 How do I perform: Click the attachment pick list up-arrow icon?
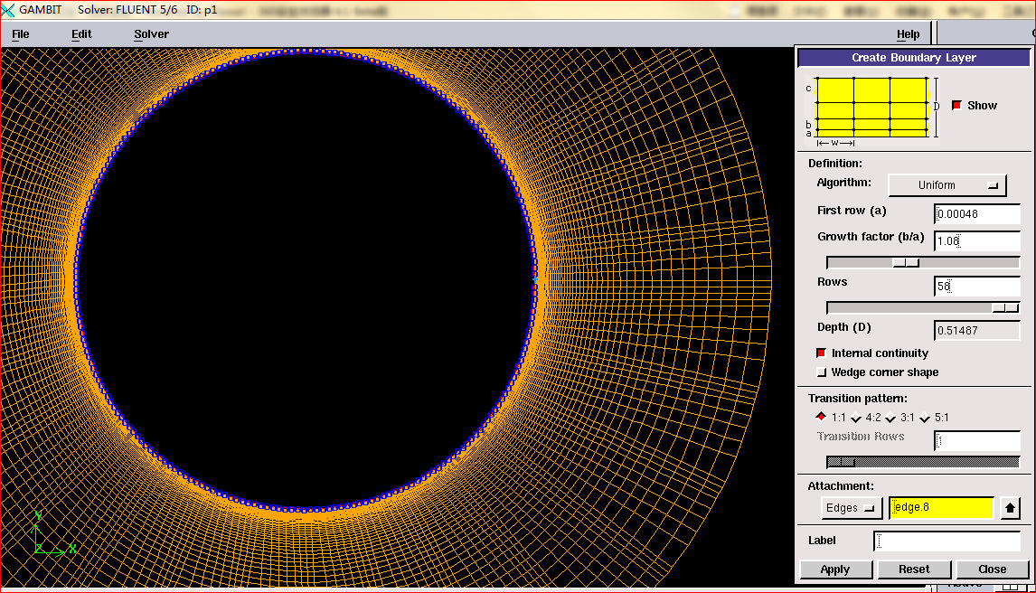[1010, 508]
